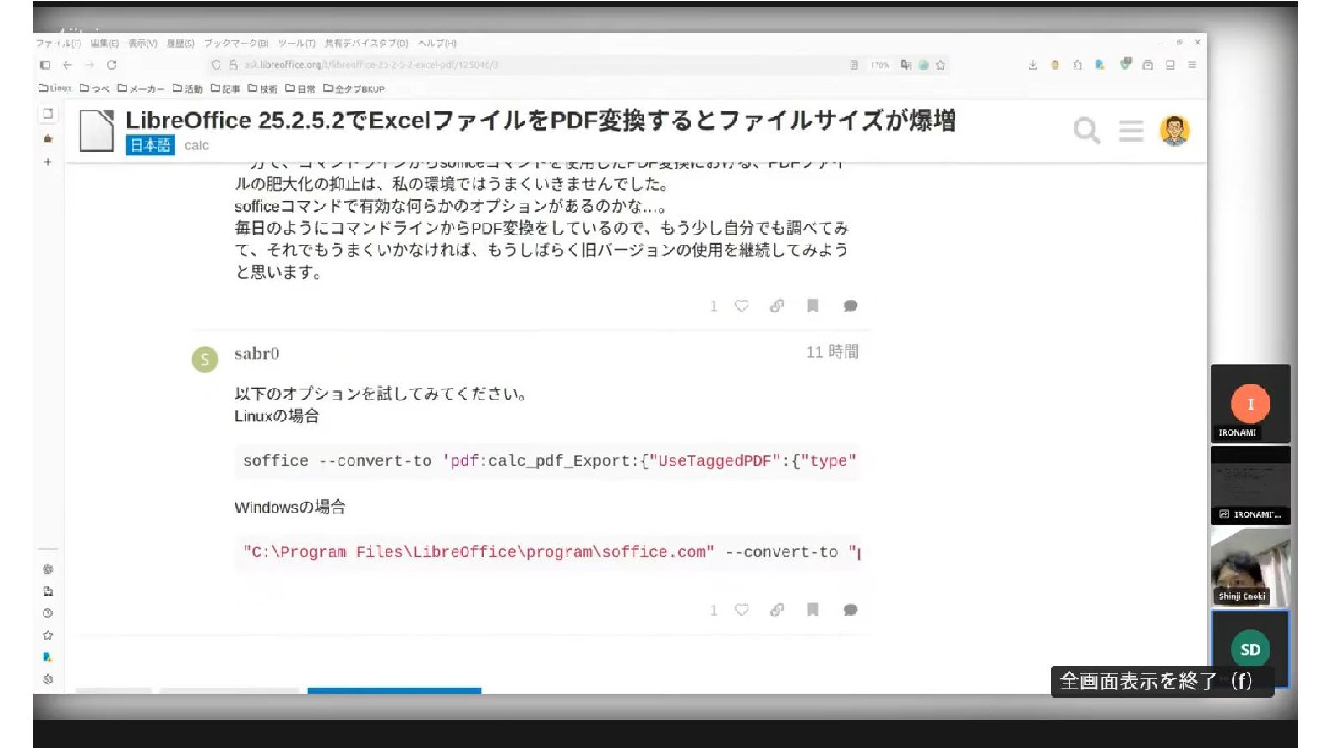
Task: Open the 編集(E) menu
Action: 105,43
